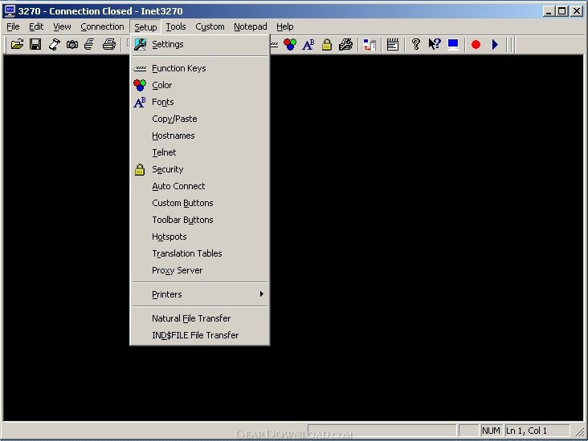The image size is (588, 441).
Task: Click the stacked pages print screen icon
Action: pyautogui.click(x=90, y=45)
